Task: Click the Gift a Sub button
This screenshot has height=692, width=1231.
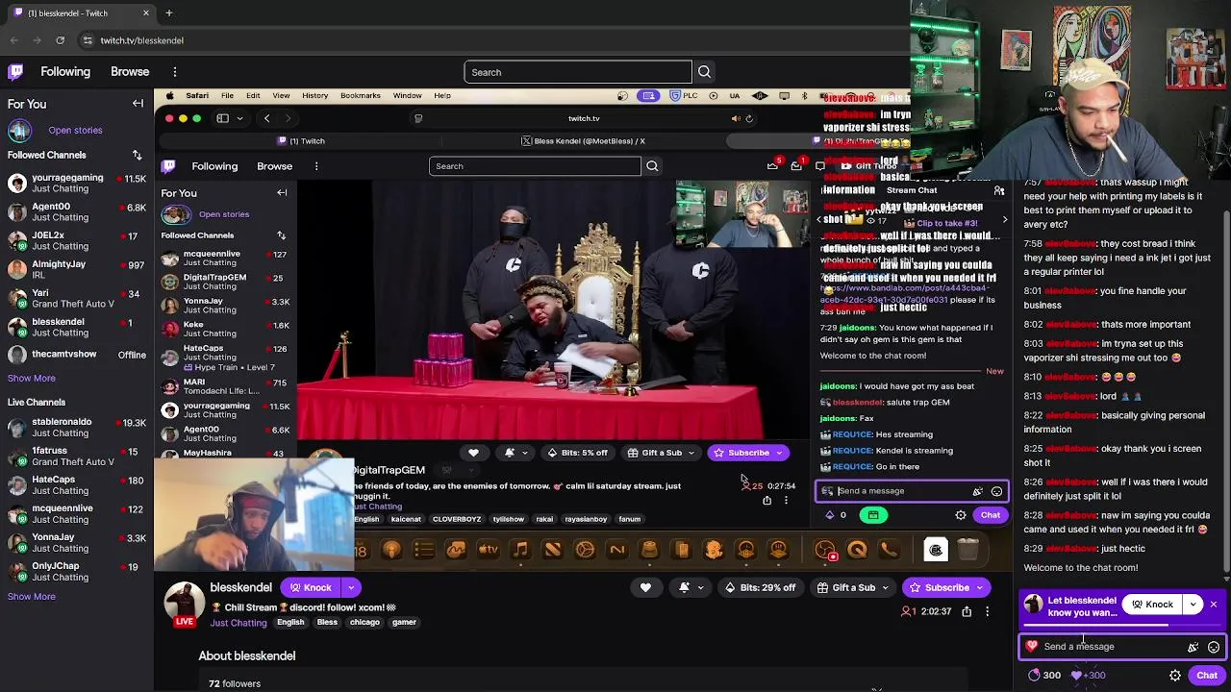Action: pos(845,587)
